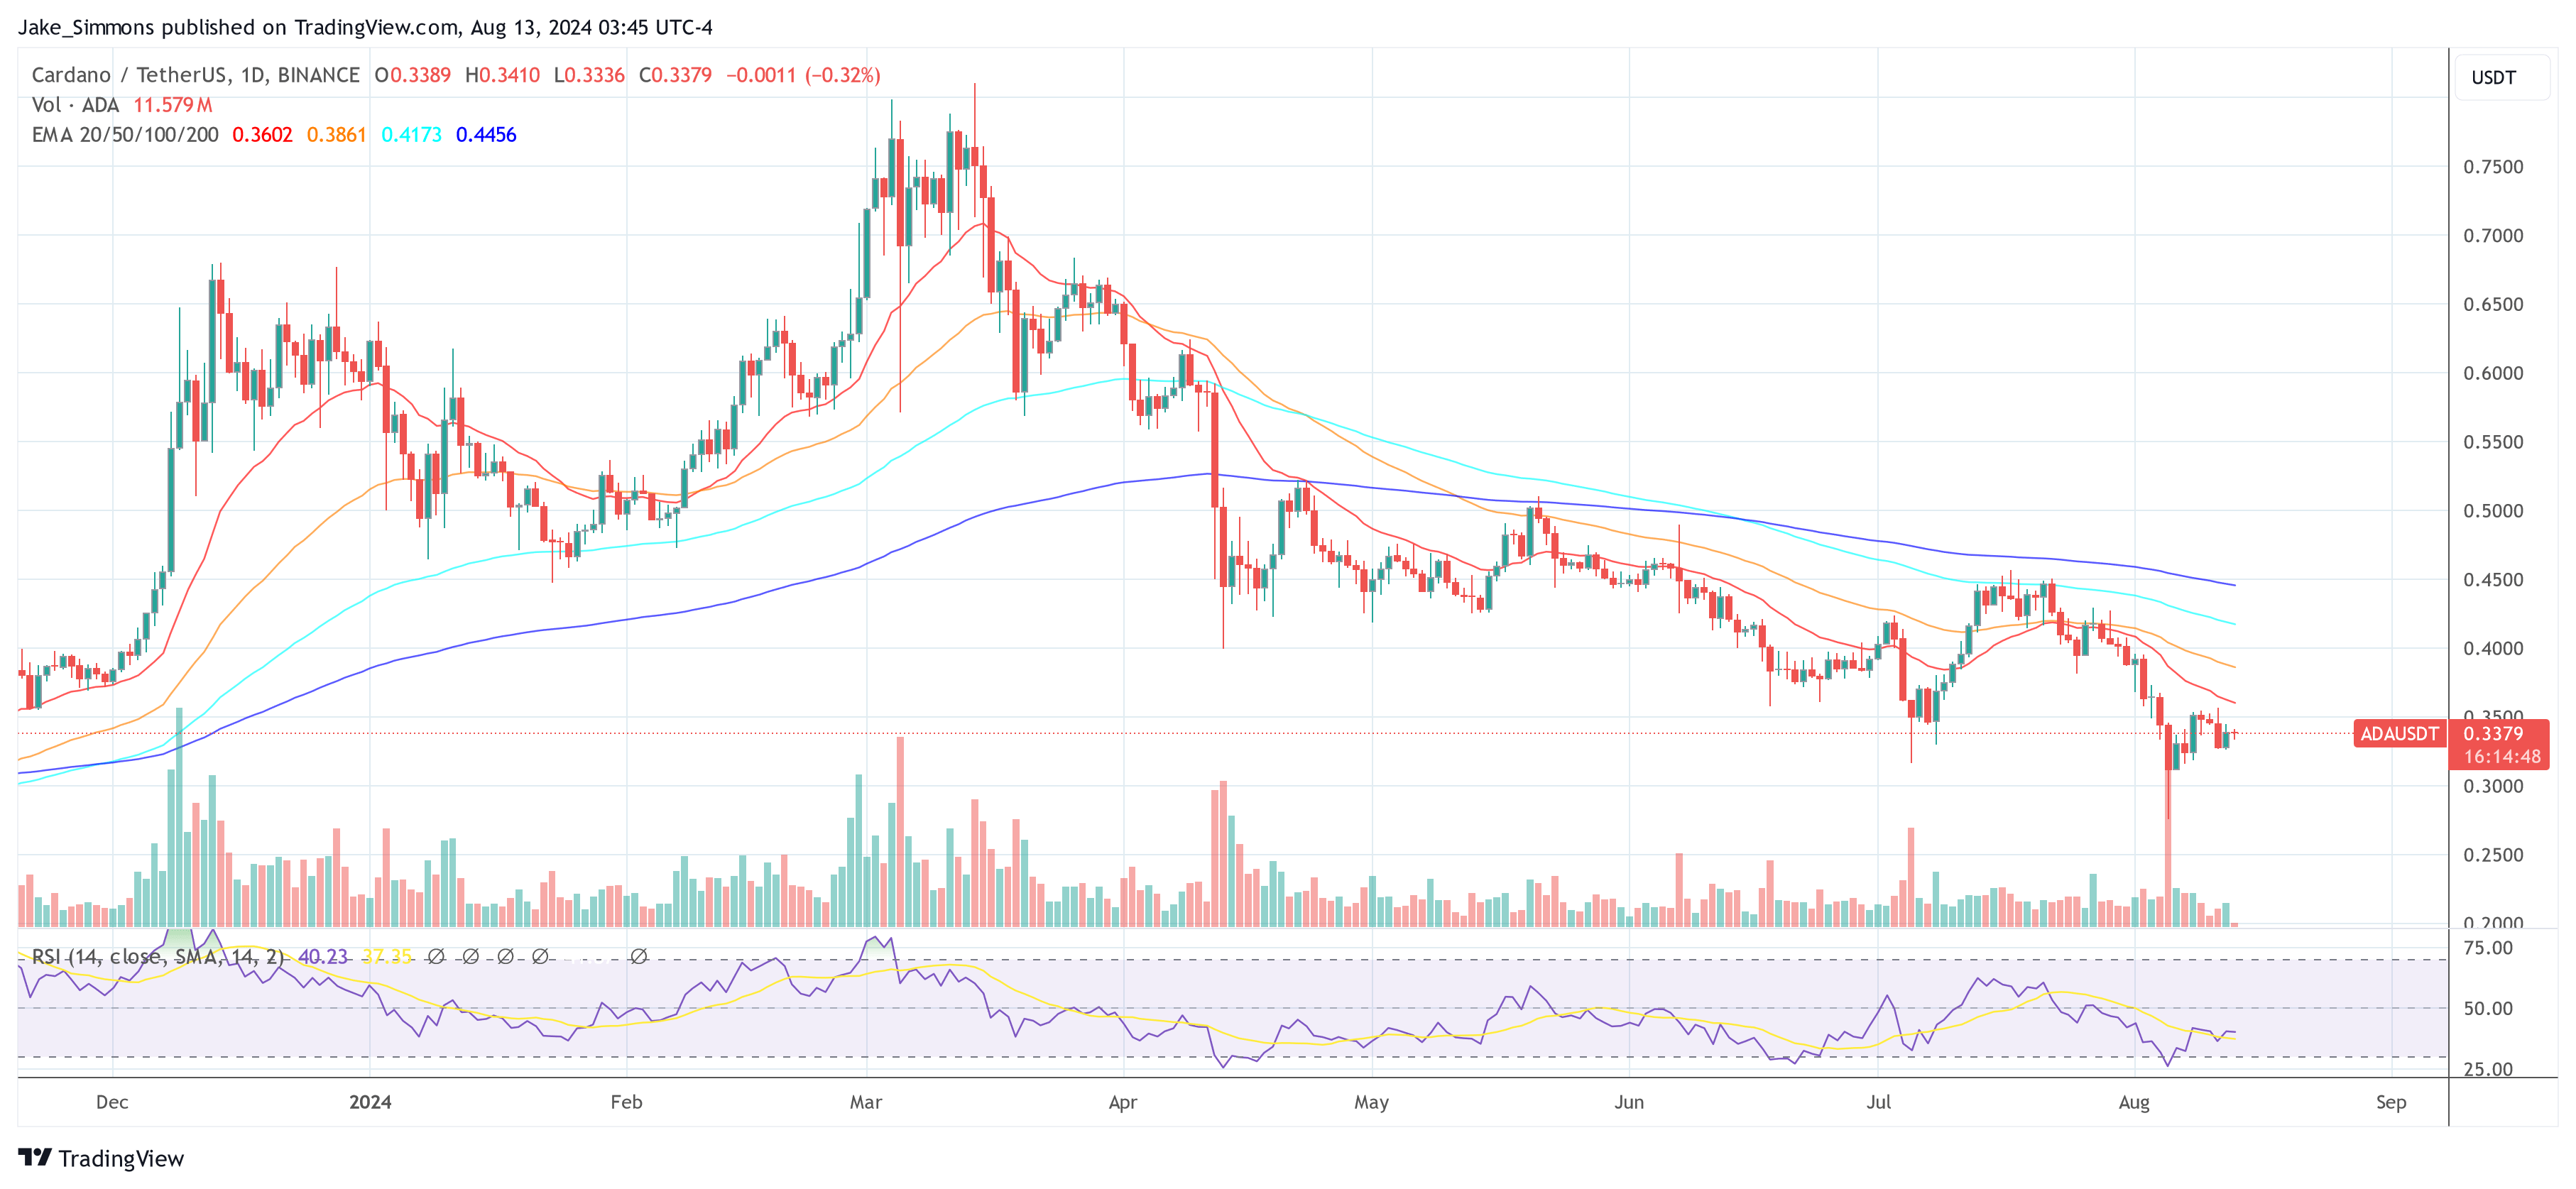Screen dimensions: 2576x1189
Task: Click the Vol · ADA indicator label
Action: 75,105
